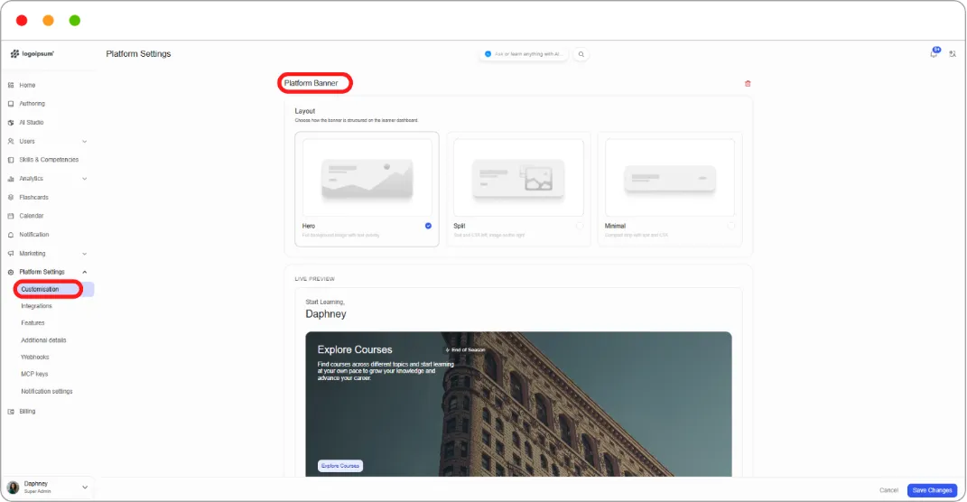Select the Minimal layout radio button
Screen dimensions: 967x502
point(730,226)
